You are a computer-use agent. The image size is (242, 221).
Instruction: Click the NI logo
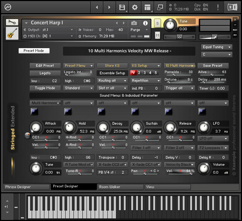pos(232,7)
